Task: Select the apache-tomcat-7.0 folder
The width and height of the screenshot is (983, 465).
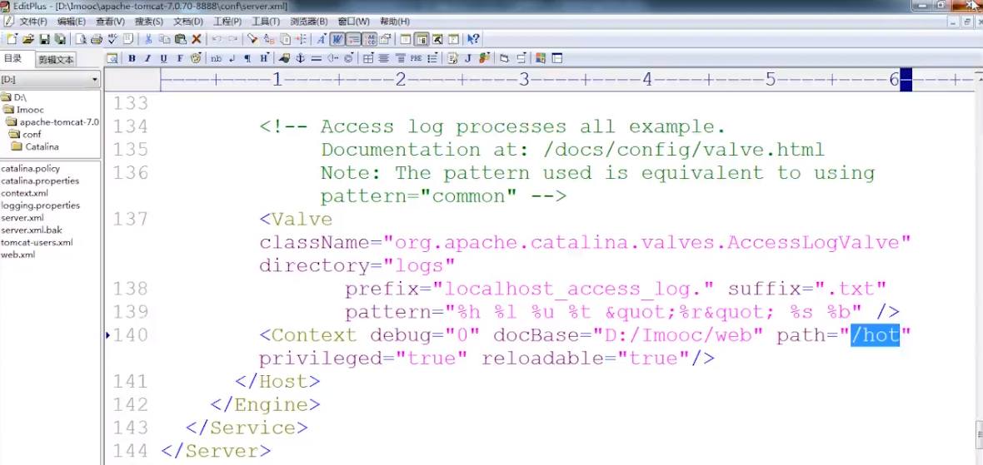Action: pos(59,122)
